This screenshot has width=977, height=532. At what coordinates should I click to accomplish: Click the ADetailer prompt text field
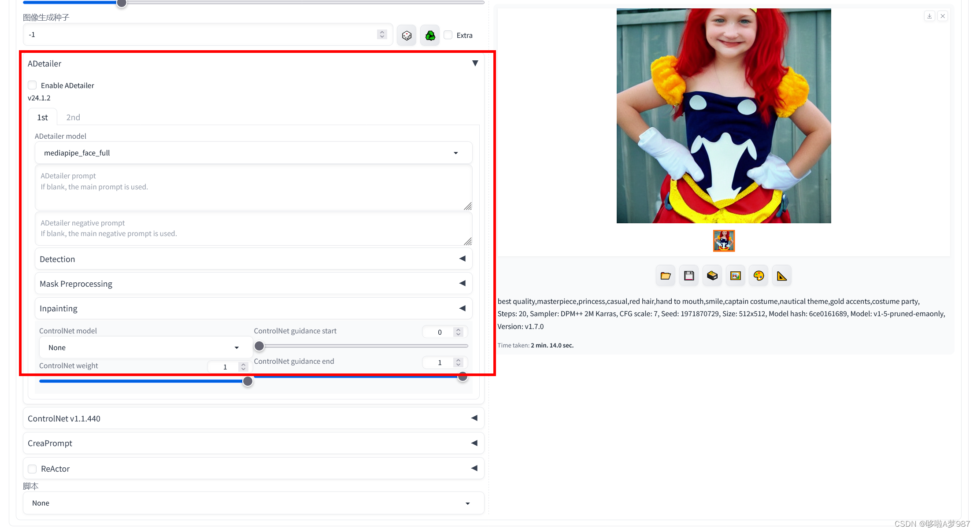[x=253, y=187]
